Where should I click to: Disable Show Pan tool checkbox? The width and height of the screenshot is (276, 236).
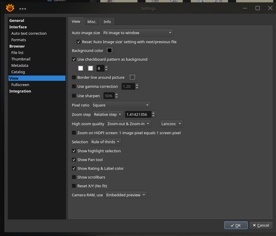click(74, 160)
